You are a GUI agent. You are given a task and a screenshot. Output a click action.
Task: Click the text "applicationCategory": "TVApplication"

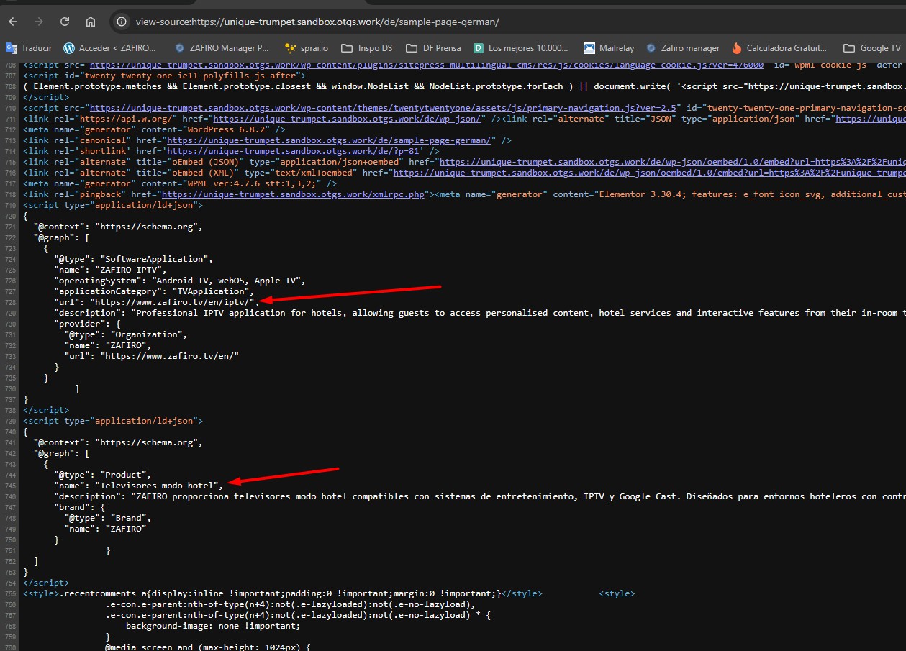click(x=154, y=291)
